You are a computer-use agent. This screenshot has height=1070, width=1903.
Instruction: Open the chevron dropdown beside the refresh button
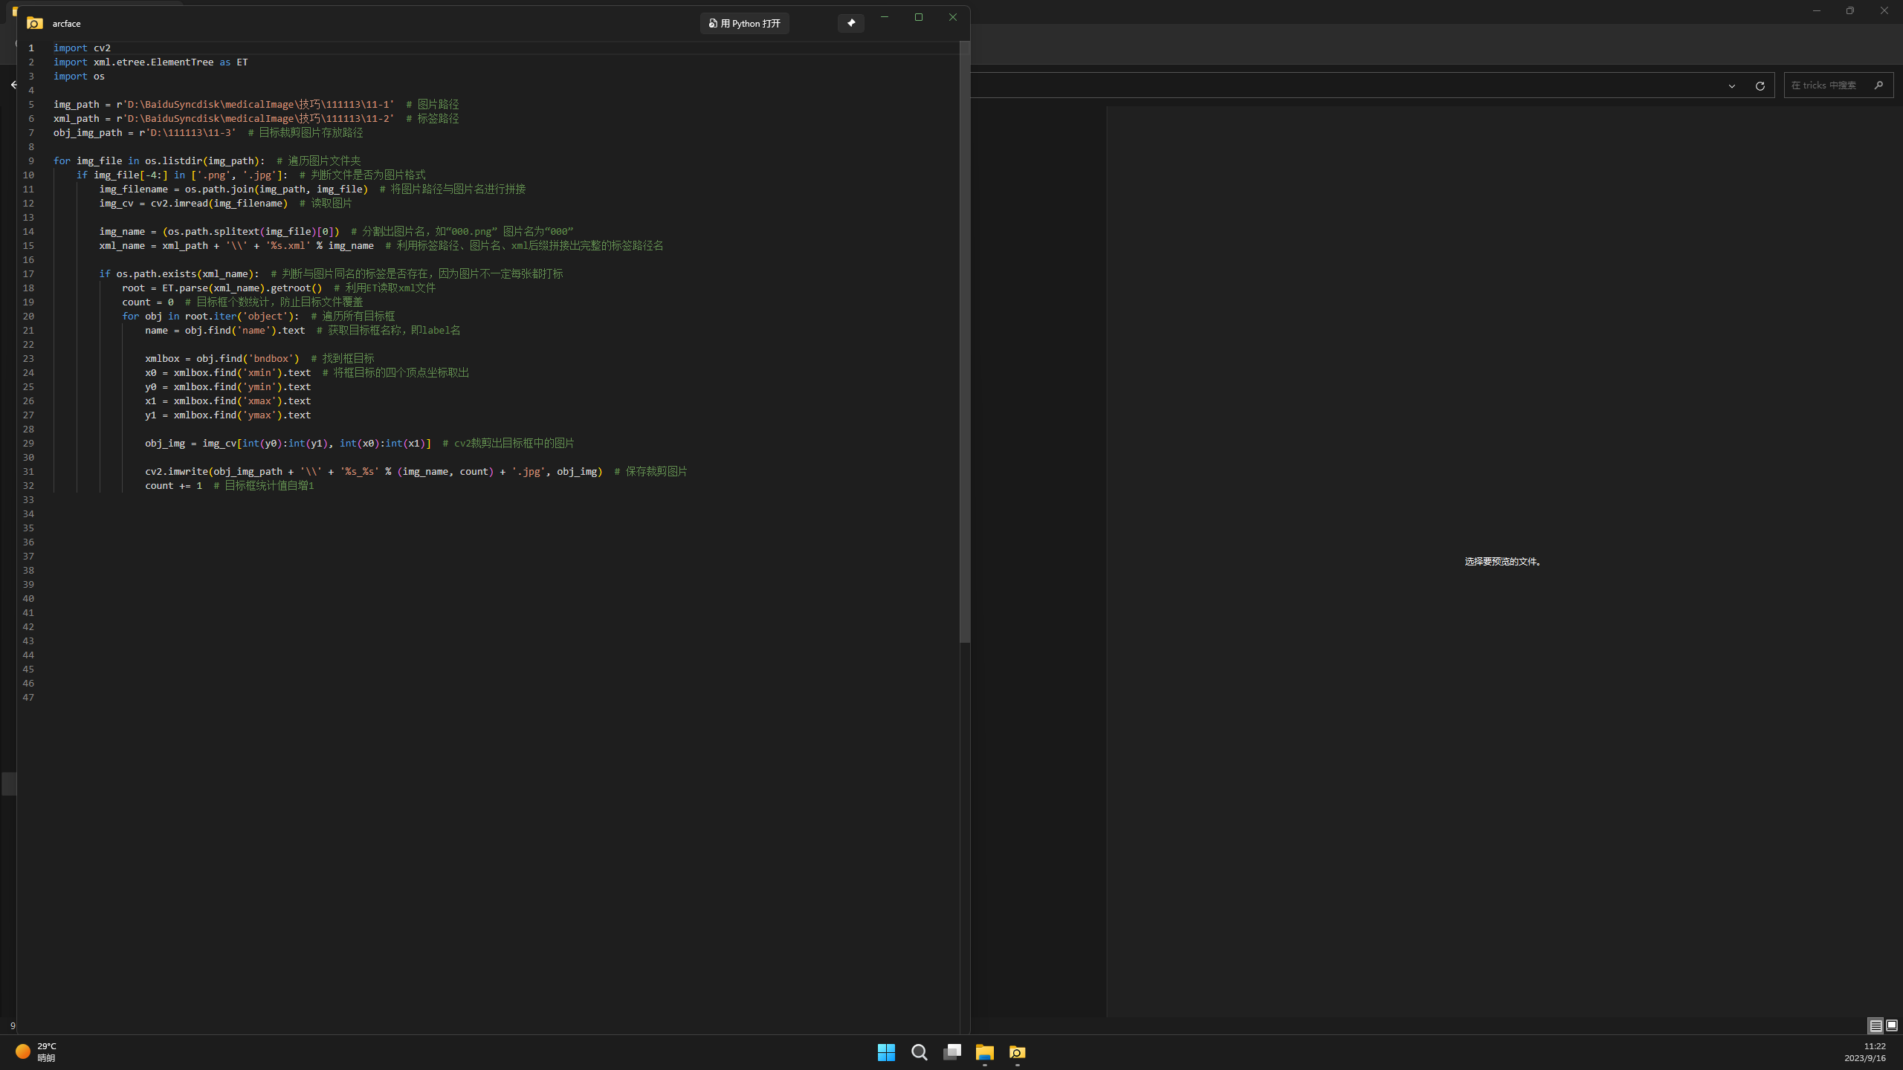click(x=1731, y=85)
